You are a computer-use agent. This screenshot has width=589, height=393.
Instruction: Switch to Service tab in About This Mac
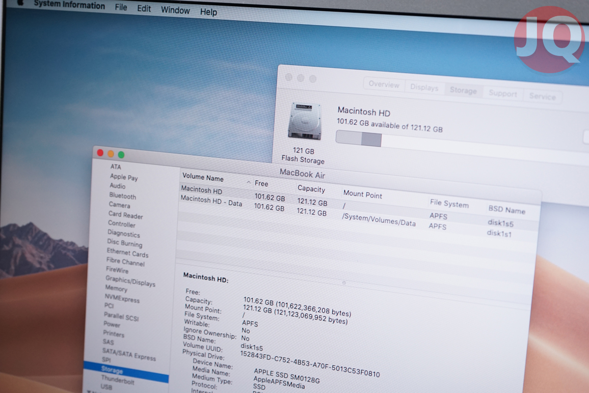(542, 97)
